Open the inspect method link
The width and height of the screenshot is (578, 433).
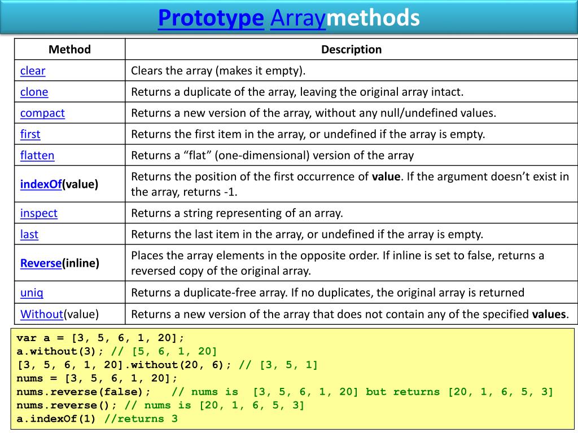point(39,213)
